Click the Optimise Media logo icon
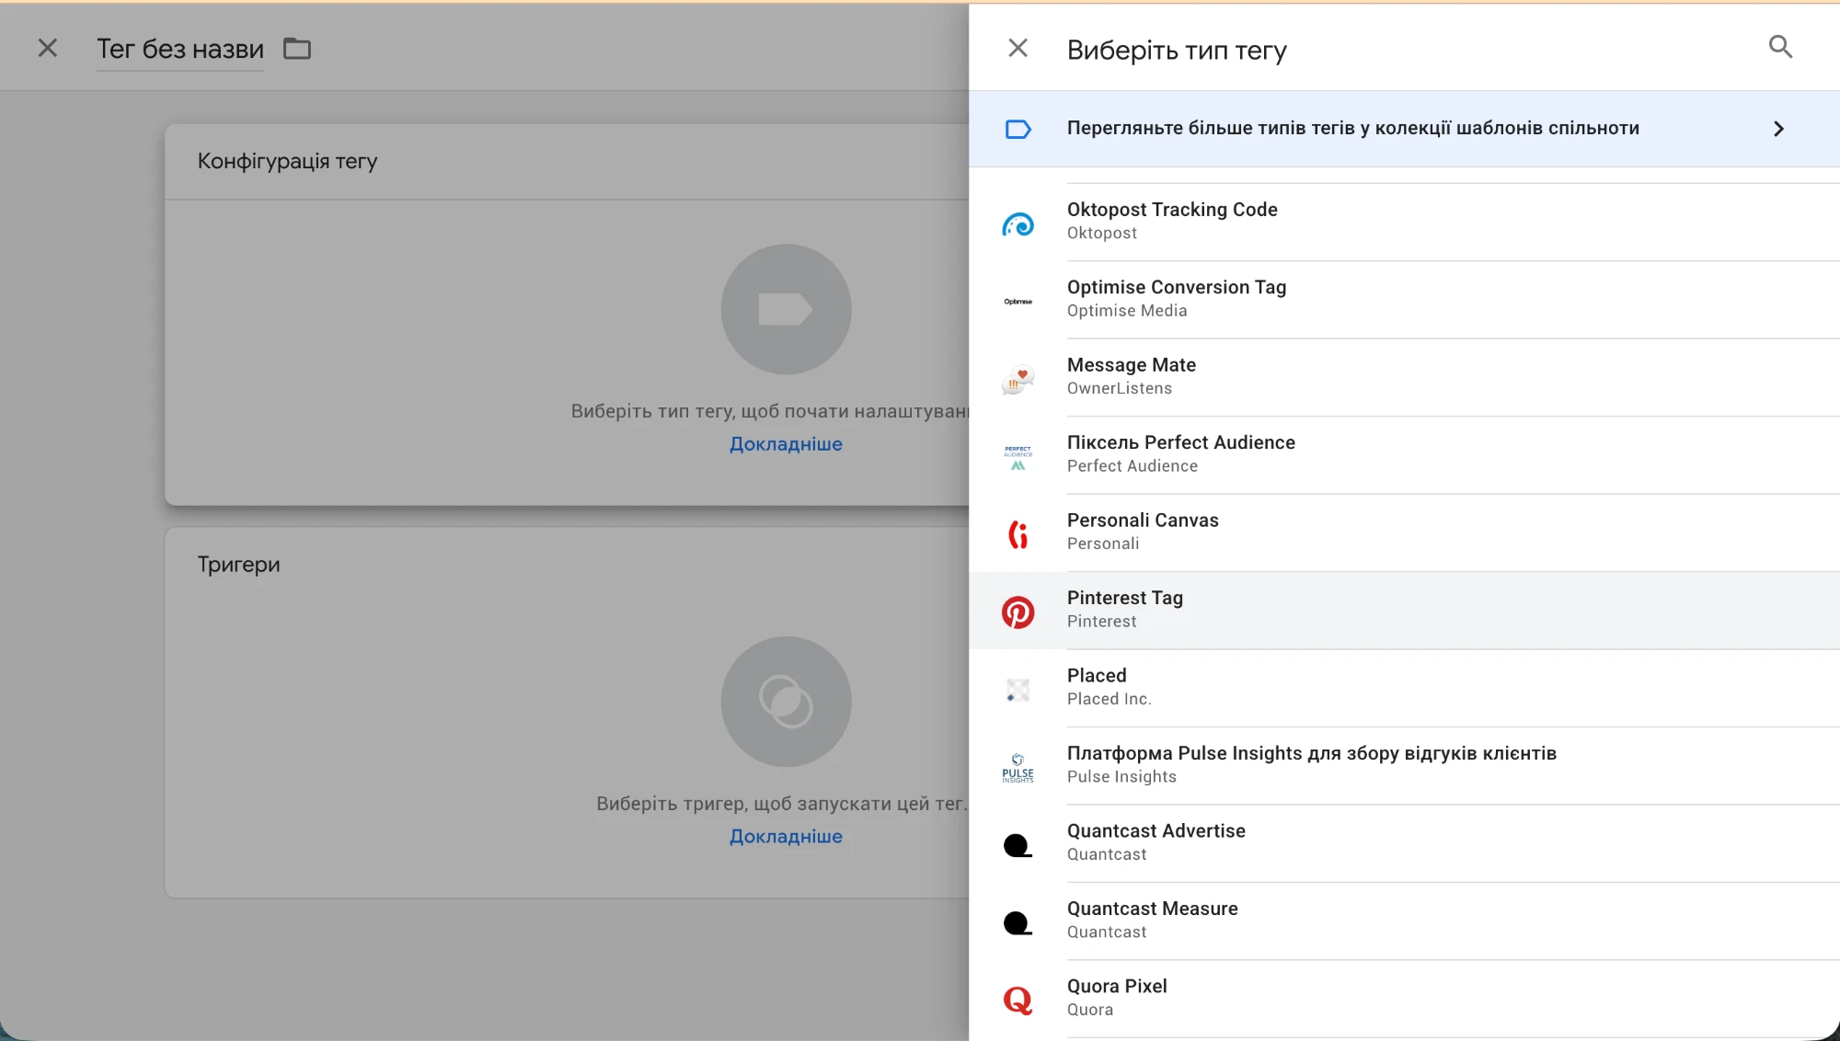 1018,302
